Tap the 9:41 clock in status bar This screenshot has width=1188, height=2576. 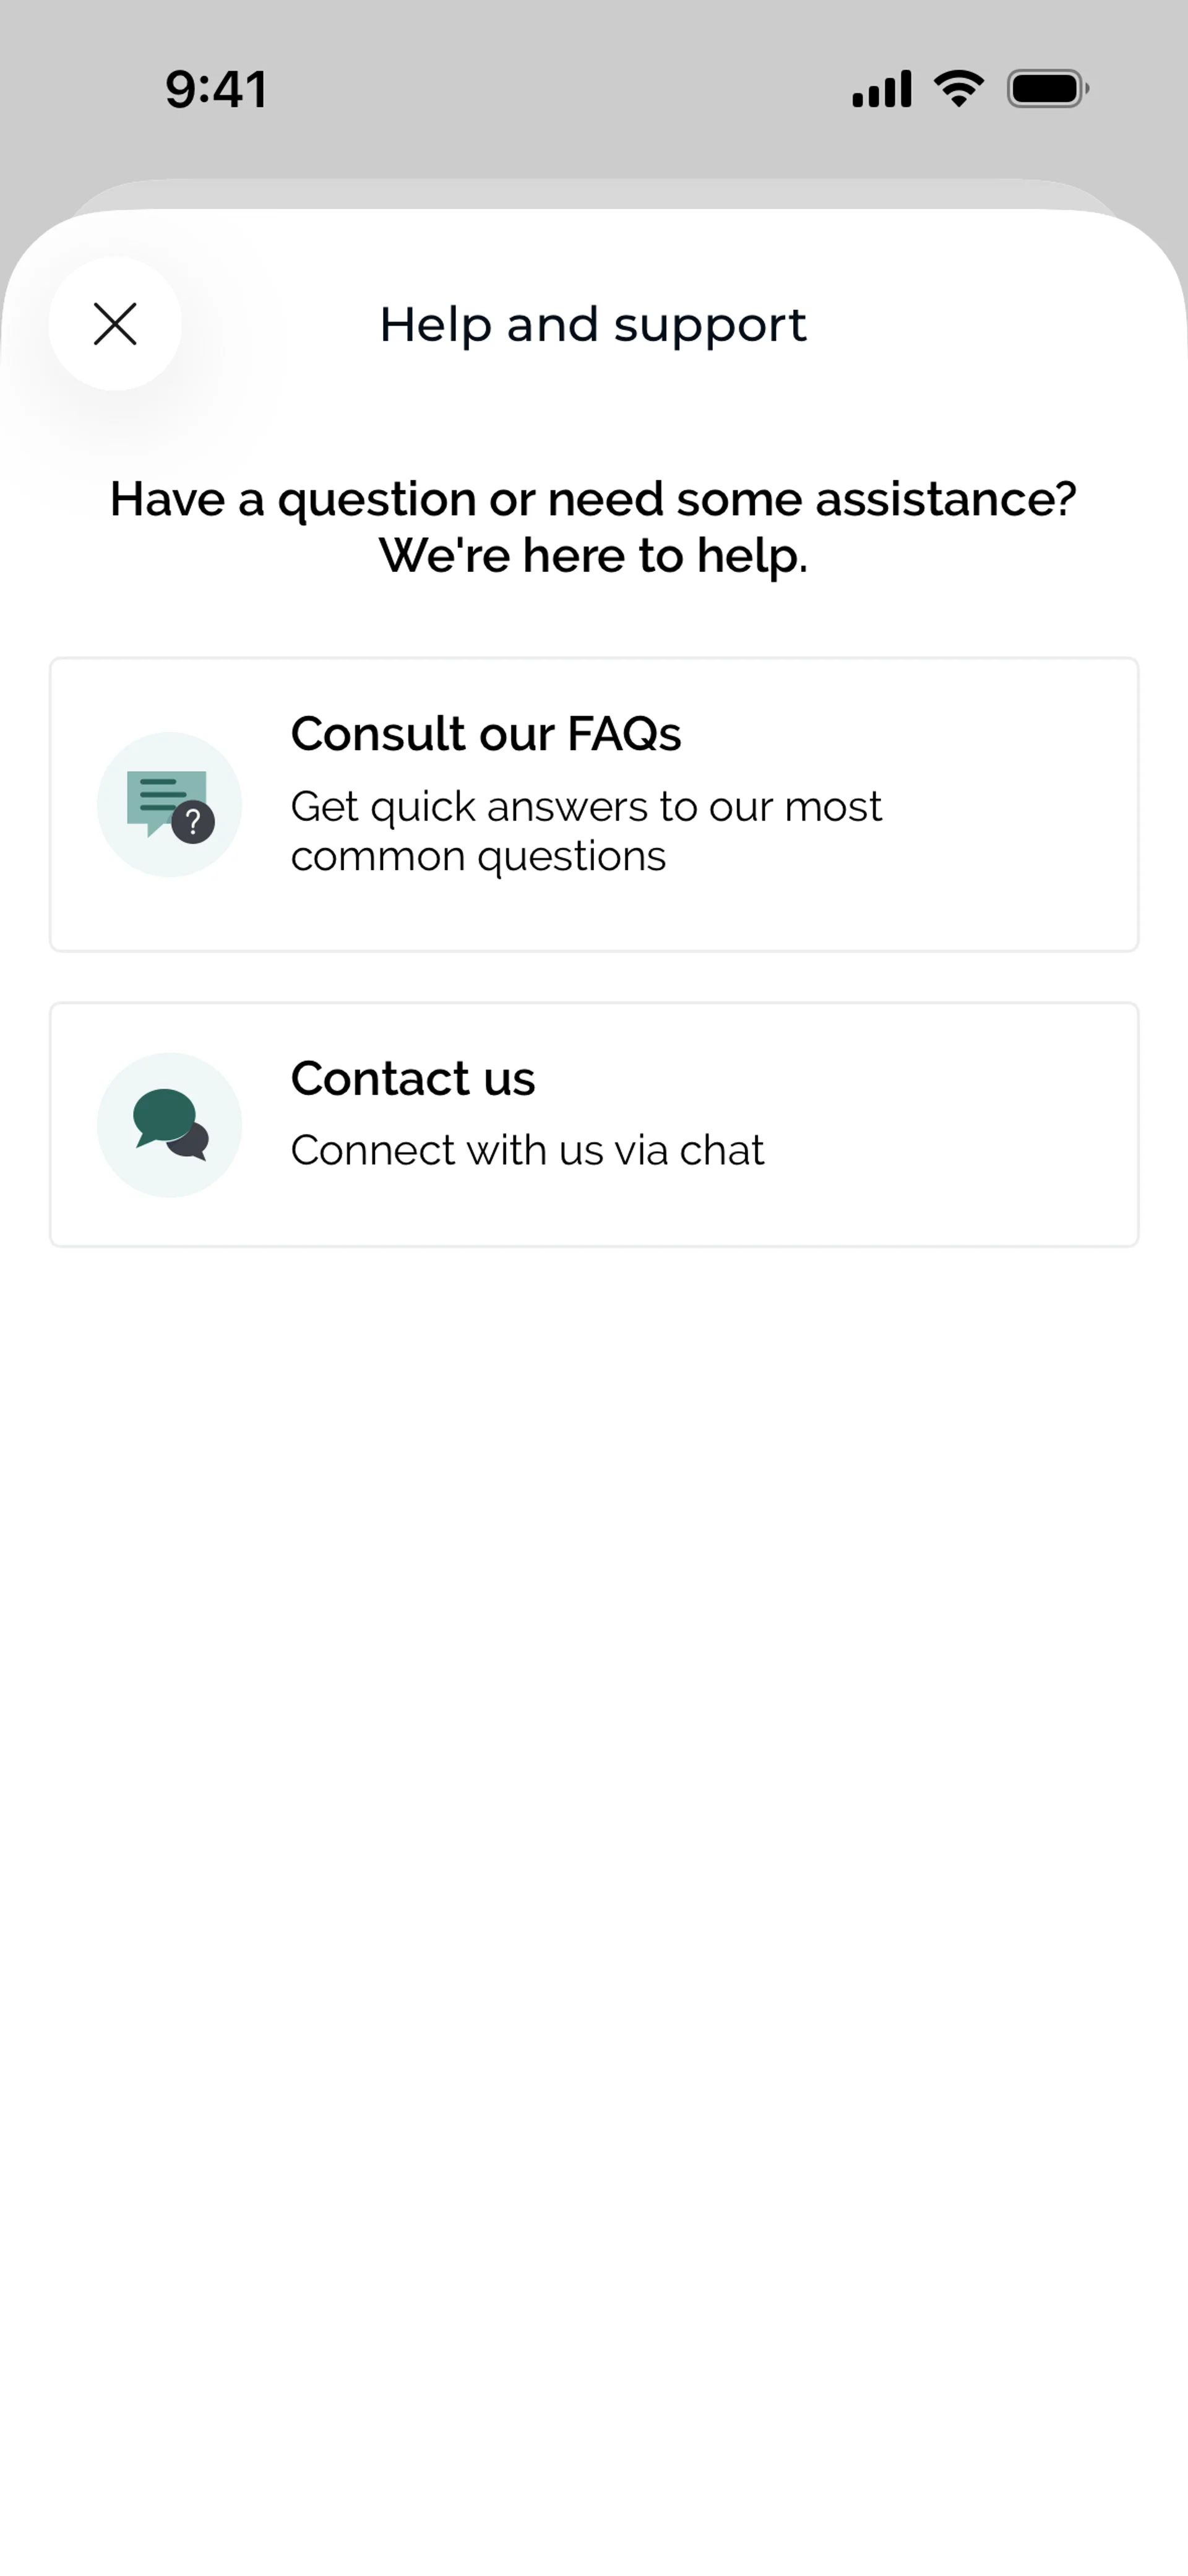pyautogui.click(x=216, y=89)
